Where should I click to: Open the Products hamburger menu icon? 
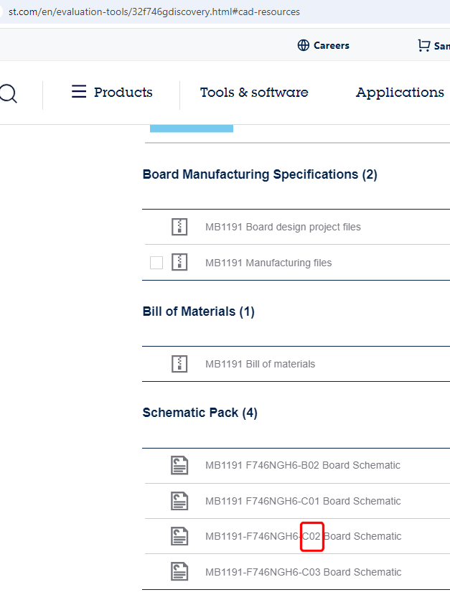(x=79, y=92)
